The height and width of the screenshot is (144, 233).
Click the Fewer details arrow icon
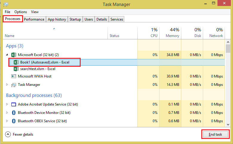tap(8, 134)
